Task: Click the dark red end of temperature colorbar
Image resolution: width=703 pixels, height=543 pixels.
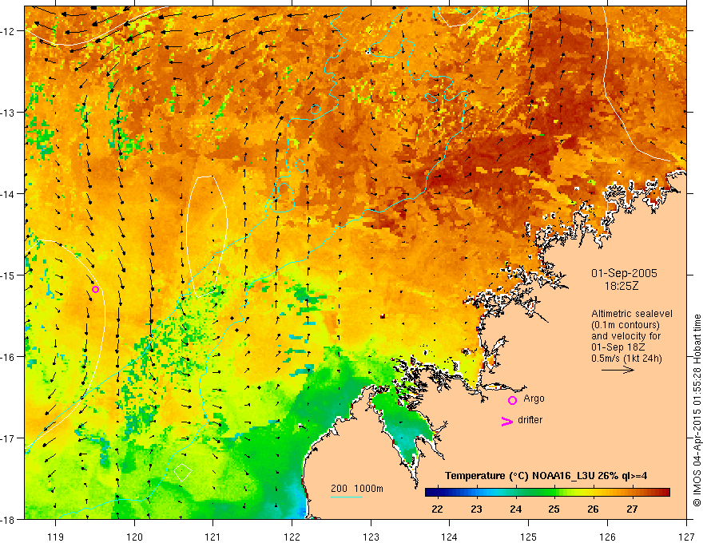Action: point(665,493)
